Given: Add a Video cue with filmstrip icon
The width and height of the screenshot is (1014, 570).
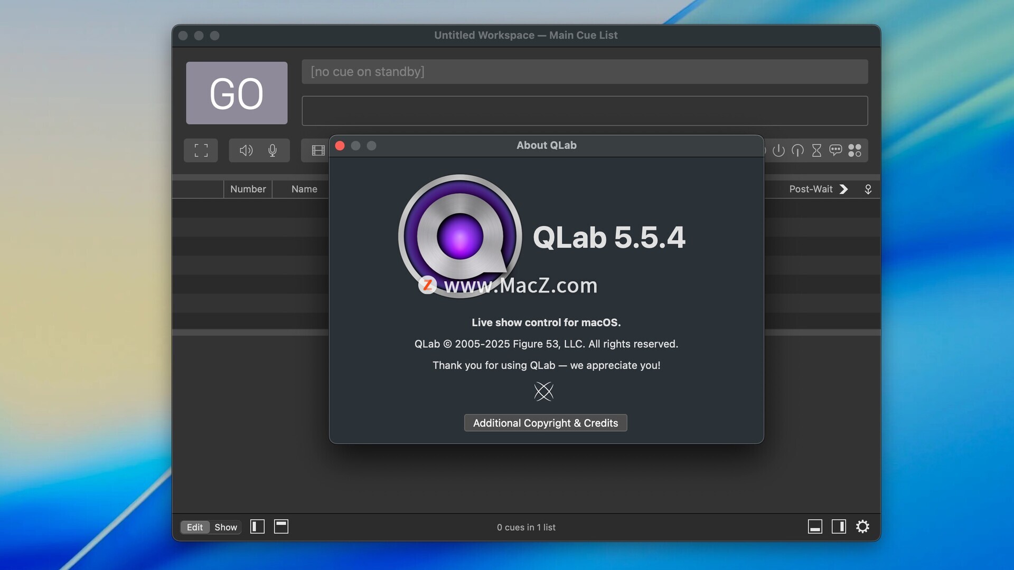Looking at the screenshot, I should (x=318, y=150).
